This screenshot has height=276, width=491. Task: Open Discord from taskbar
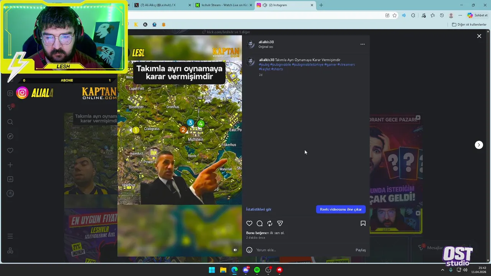click(x=246, y=270)
